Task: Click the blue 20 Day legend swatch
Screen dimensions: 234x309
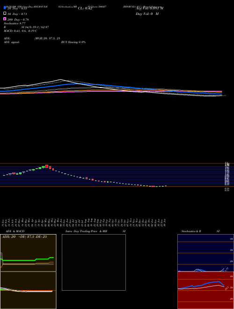Action: [5, 7]
